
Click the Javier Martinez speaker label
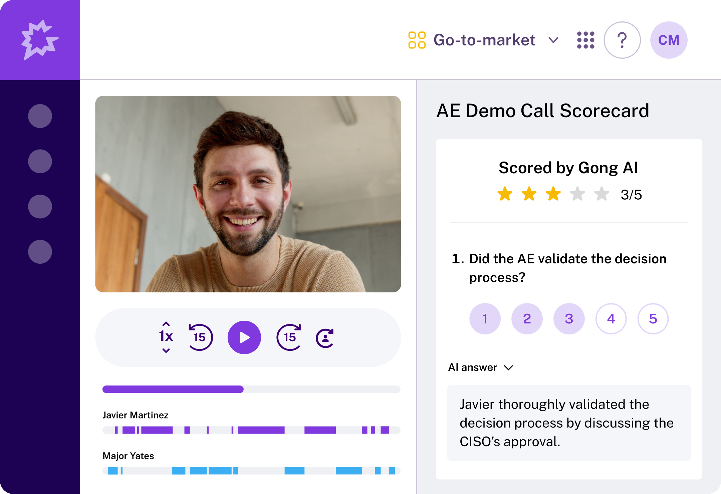coord(135,415)
